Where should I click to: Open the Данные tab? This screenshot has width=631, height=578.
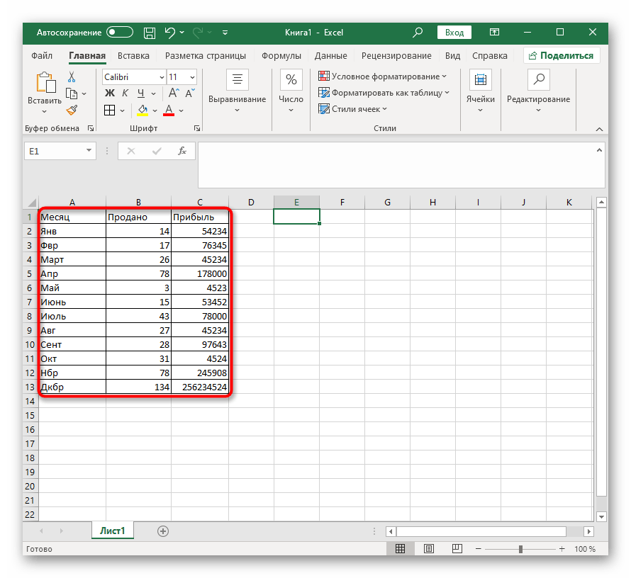click(x=331, y=56)
